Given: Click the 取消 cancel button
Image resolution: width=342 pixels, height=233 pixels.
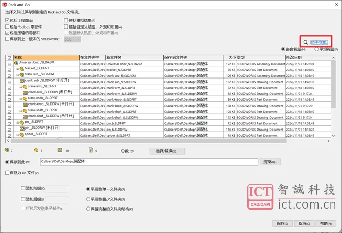Looking at the screenshot, I should pos(304,224).
